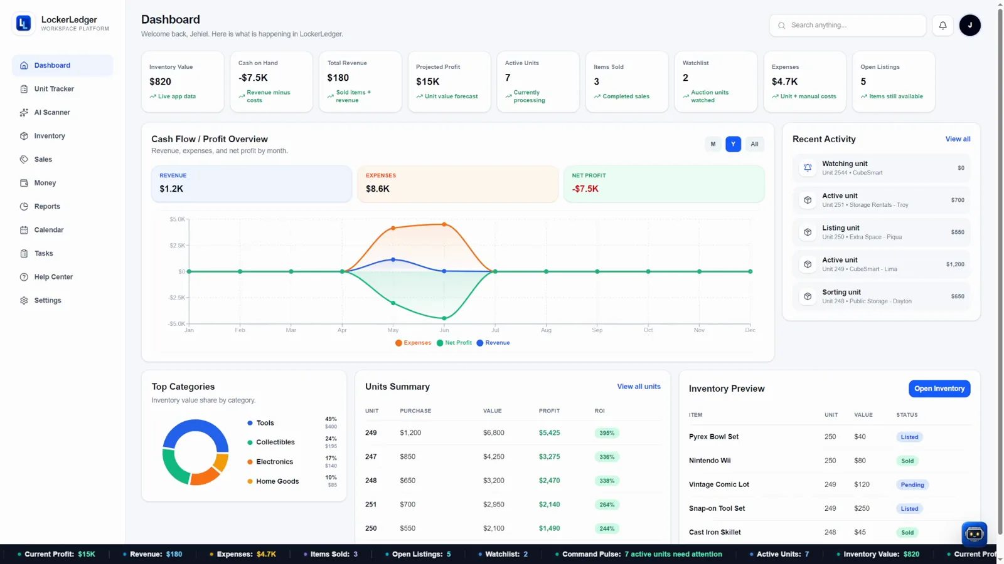This screenshot has height=564, width=1004.
Task: Click the May revenue data point
Action: pyautogui.click(x=393, y=259)
